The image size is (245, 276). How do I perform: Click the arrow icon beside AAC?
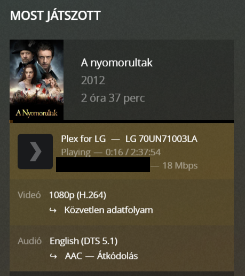click(x=53, y=256)
